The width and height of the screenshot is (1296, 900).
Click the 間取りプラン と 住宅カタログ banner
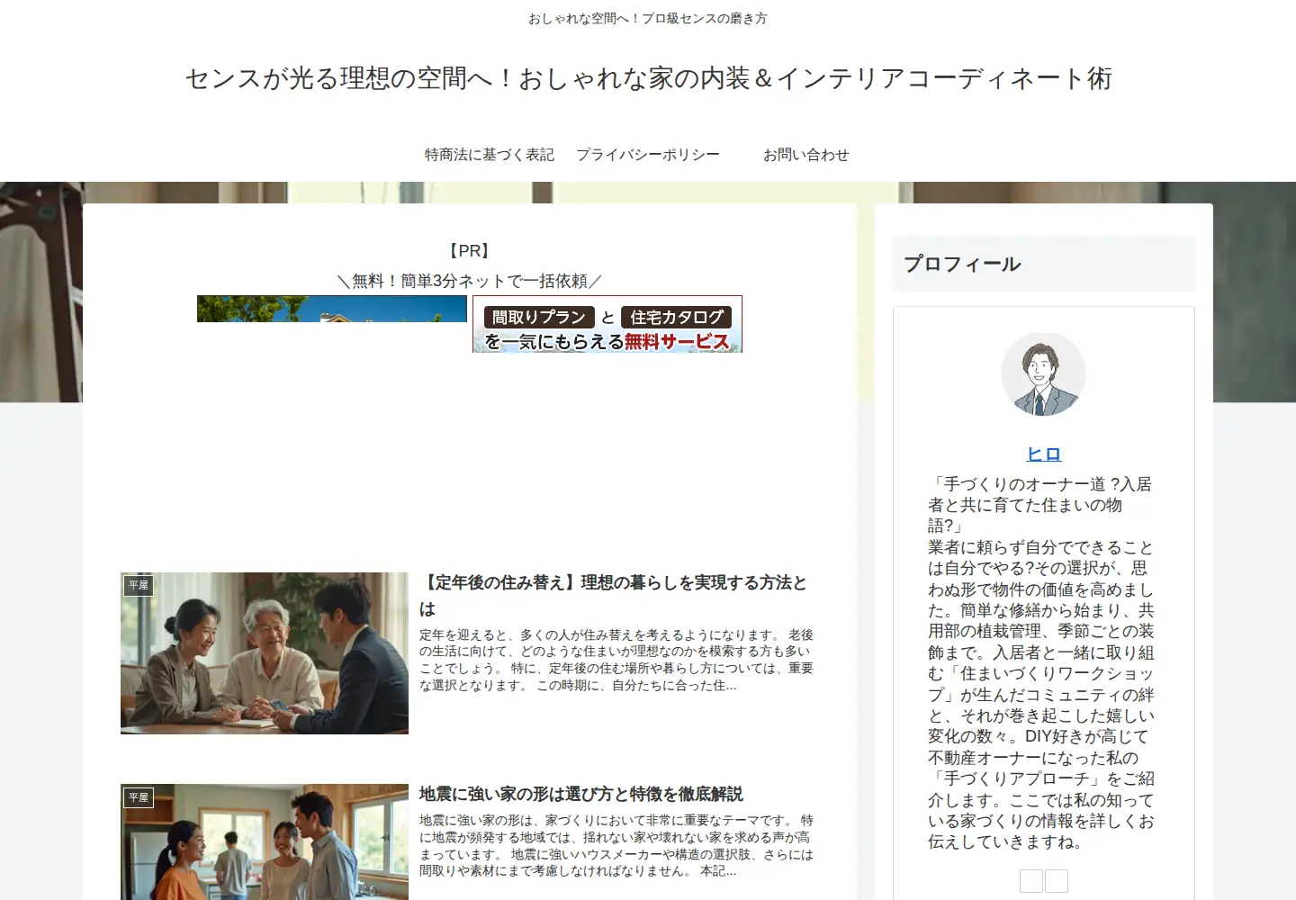click(607, 324)
